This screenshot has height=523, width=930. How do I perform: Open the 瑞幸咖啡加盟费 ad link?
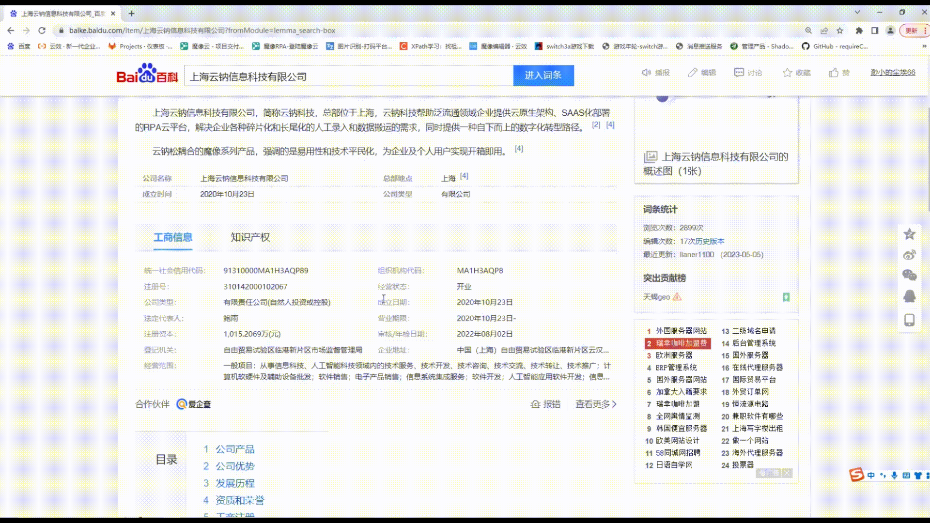pos(682,343)
